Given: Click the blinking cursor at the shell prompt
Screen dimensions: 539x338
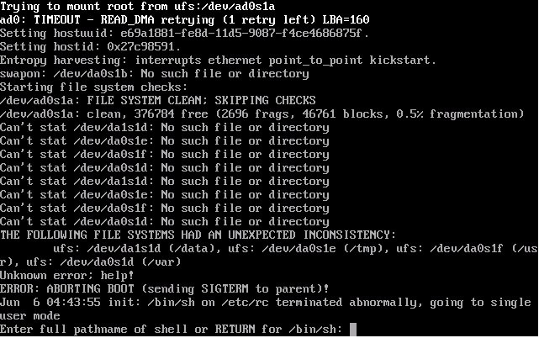Looking at the screenshot, I should [x=353, y=330].
